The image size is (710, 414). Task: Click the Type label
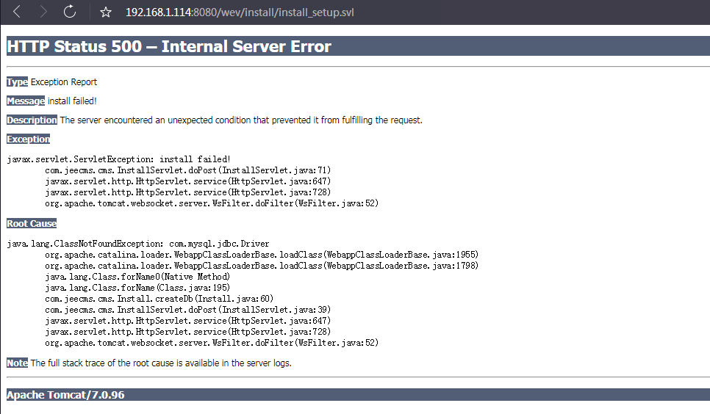pos(17,82)
